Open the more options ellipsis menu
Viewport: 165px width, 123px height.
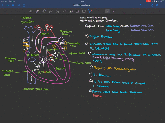(x=162, y=5)
